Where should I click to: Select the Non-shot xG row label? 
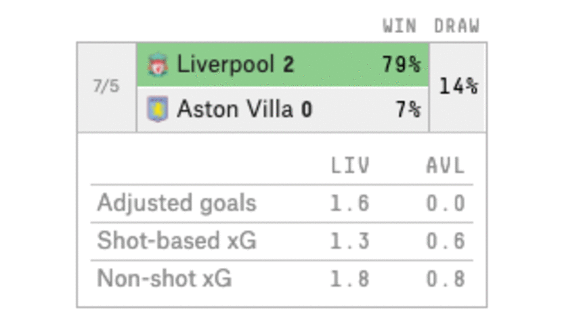click(164, 278)
